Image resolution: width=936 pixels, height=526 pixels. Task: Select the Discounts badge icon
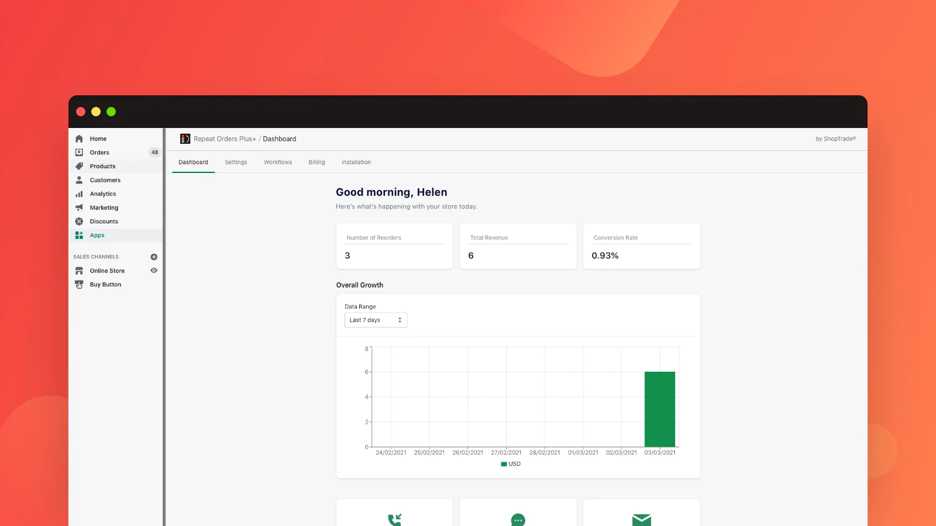[x=79, y=222]
